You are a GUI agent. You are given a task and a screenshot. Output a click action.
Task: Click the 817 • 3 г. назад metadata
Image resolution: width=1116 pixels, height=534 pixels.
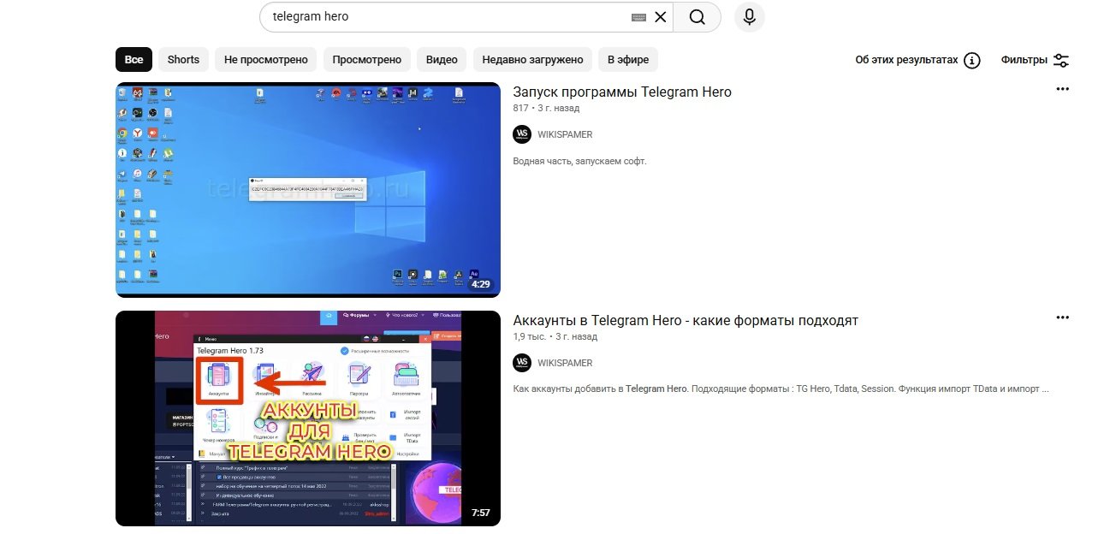(546, 109)
